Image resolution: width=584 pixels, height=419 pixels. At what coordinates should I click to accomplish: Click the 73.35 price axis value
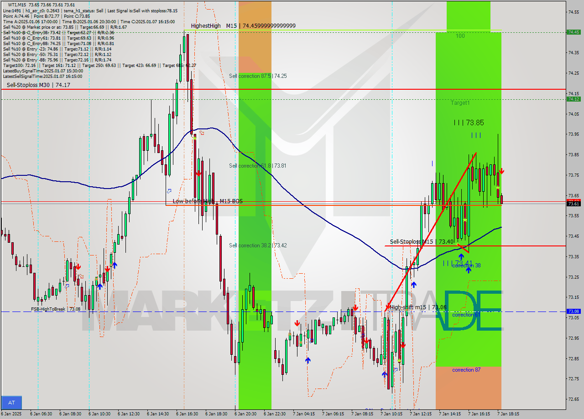pos(574,256)
